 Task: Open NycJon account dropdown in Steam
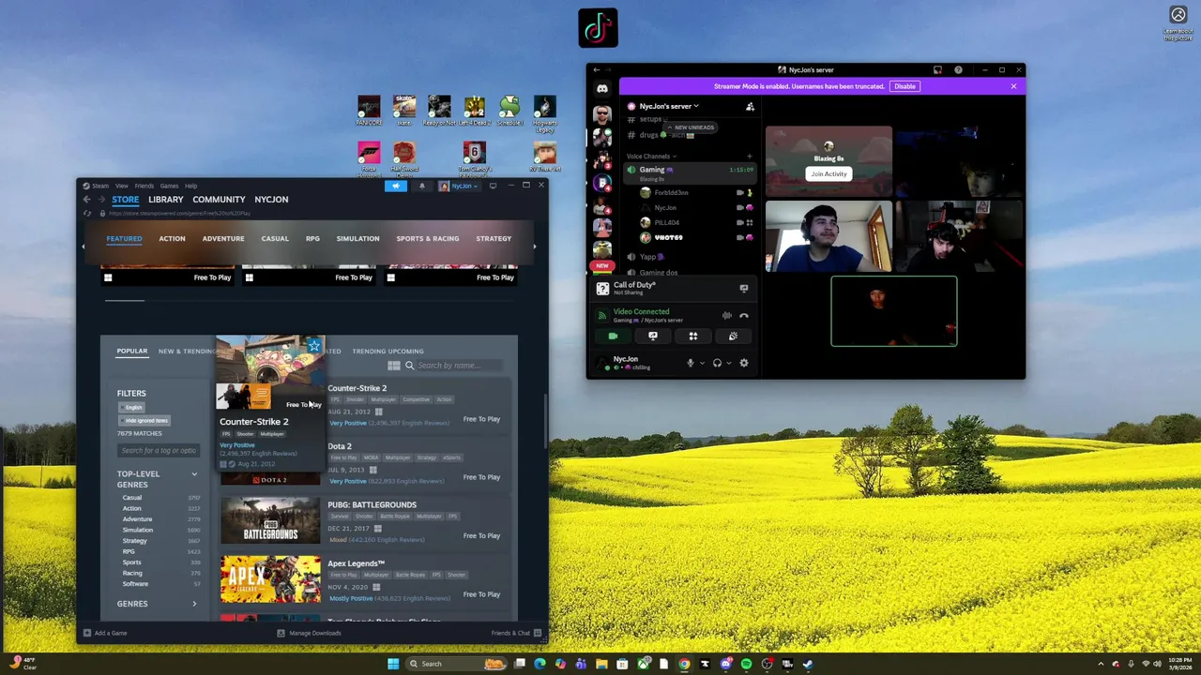coord(460,186)
